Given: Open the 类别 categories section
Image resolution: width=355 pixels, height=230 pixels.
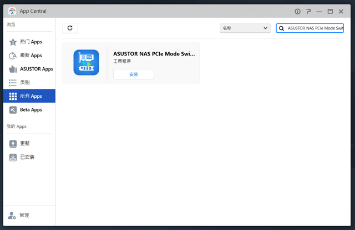Looking at the screenshot, I should tap(29, 82).
